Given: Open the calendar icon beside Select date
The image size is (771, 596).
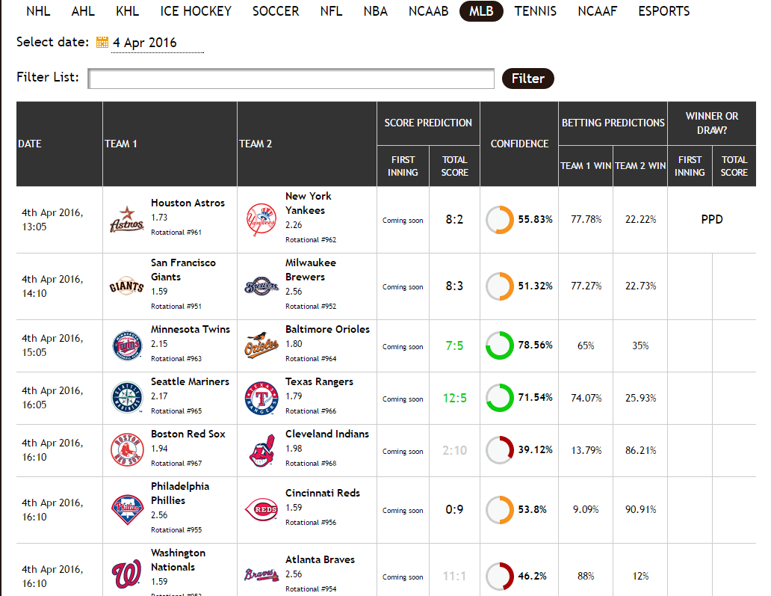Looking at the screenshot, I should click(102, 43).
